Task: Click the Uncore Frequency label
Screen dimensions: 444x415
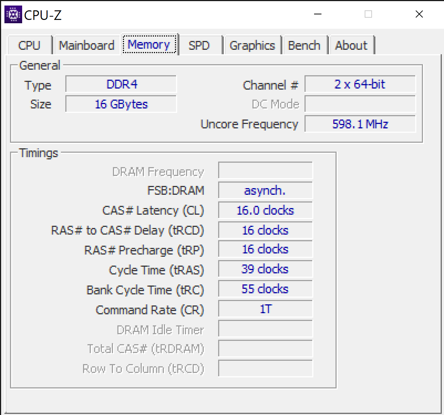Action: click(249, 124)
